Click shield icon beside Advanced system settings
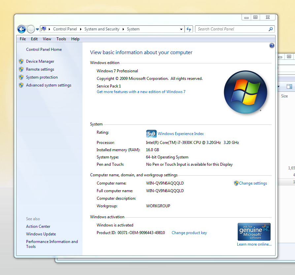The image size is (295, 275). point(21,85)
